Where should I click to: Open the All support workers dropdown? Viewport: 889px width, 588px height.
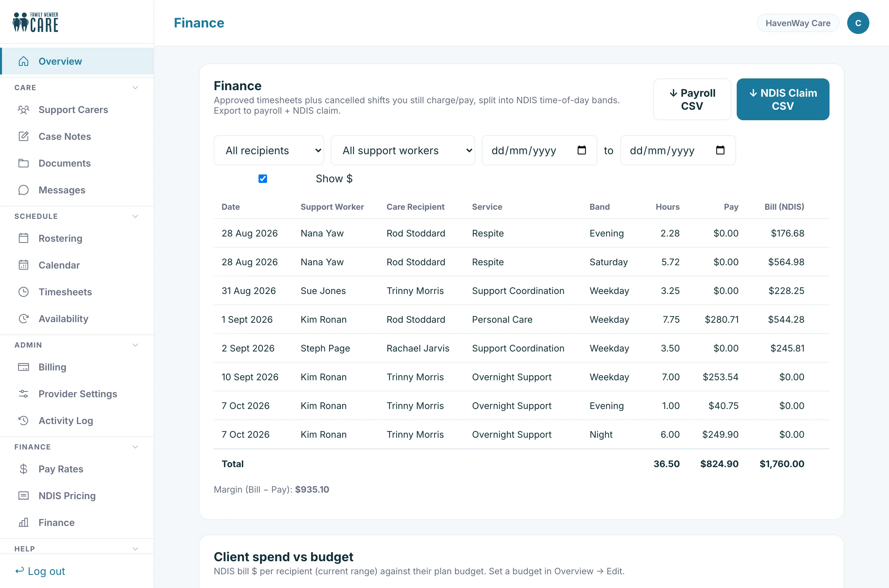403,150
